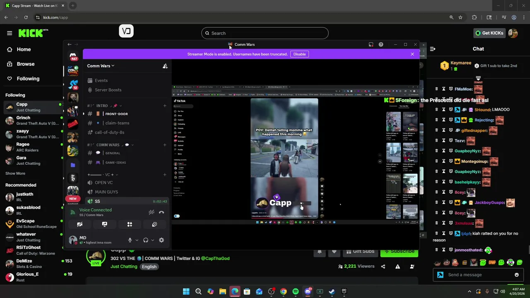Image resolution: width=530 pixels, height=298 pixels.
Task: Click the Kick search field
Action: click(265, 33)
